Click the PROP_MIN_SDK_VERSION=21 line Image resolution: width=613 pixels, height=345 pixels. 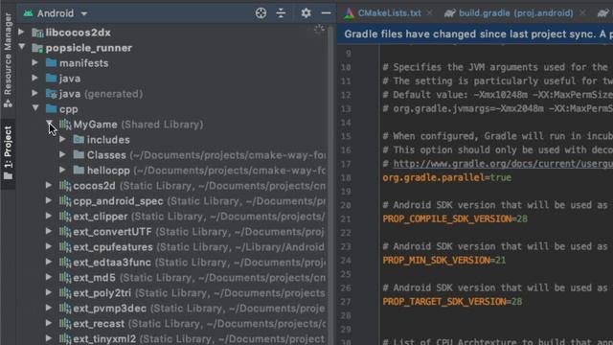click(x=444, y=260)
